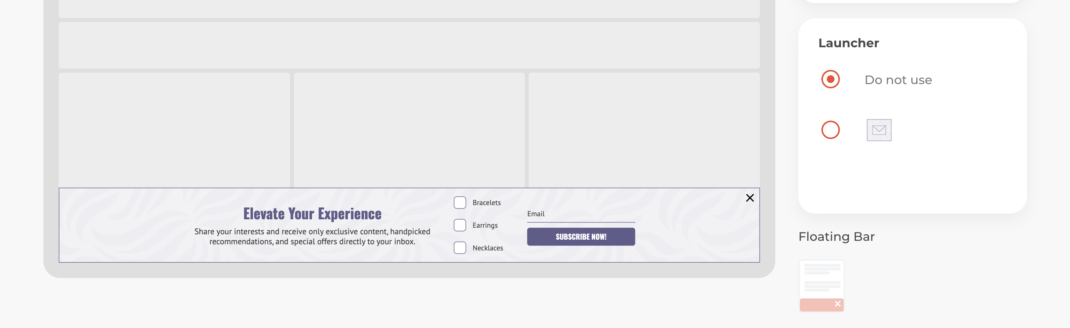1070x328 pixels.
Task: Click the "Floating Bar" section label
Action: tap(836, 237)
